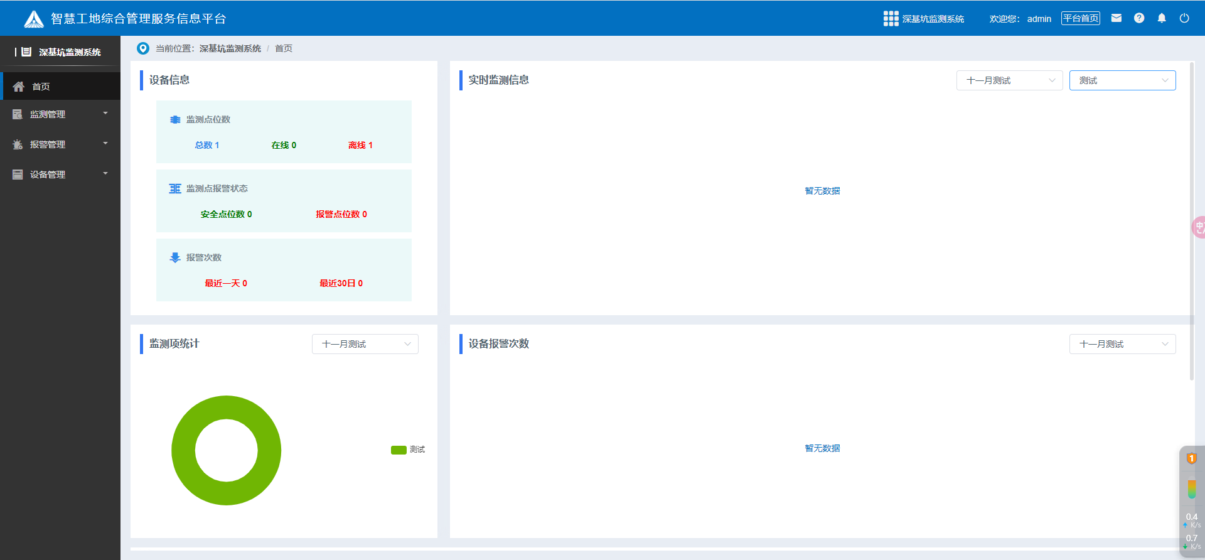The height and width of the screenshot is (560, 1205).
Task: Click the location pin breadcrumb icon
Action: (143, 48)
